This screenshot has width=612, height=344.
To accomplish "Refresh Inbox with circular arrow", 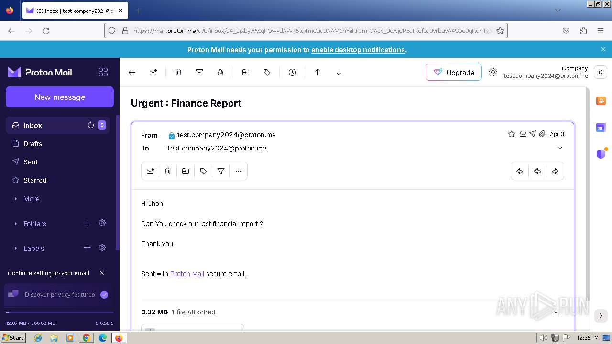I will (x=91, y=125).
